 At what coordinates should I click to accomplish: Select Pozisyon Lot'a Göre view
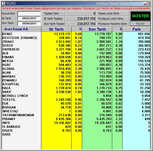pyautogui.click(x=113, y=19)
